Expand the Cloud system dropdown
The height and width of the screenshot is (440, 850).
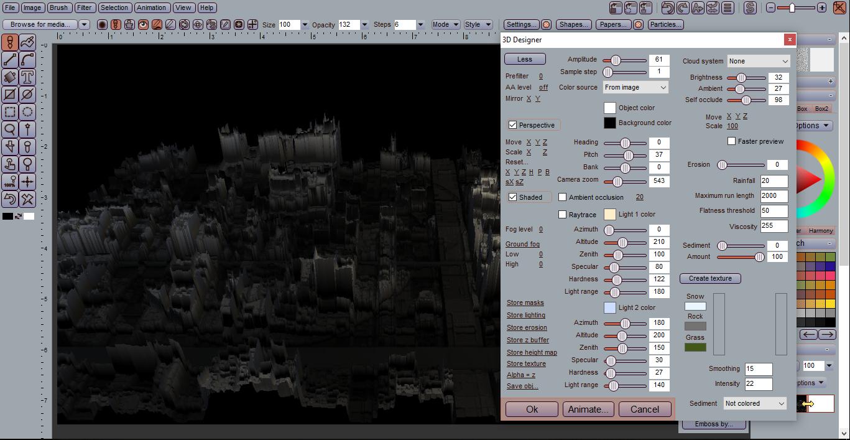(x=758, y=61)
